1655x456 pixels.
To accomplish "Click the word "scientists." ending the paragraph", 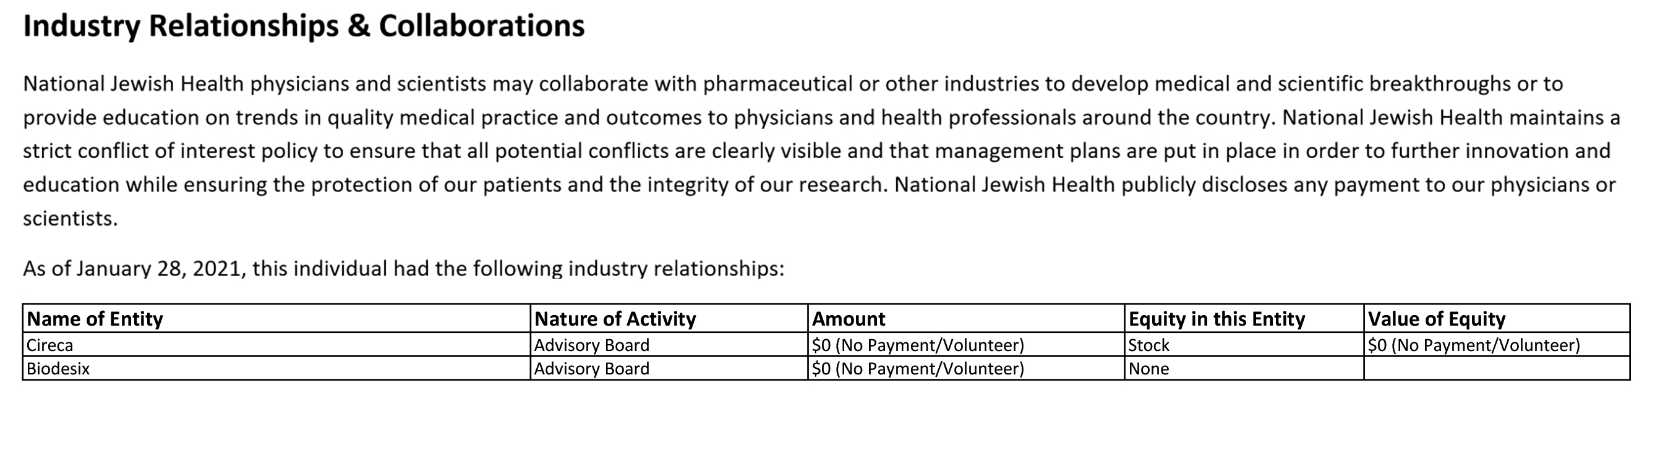I will [x=71, y=219].
